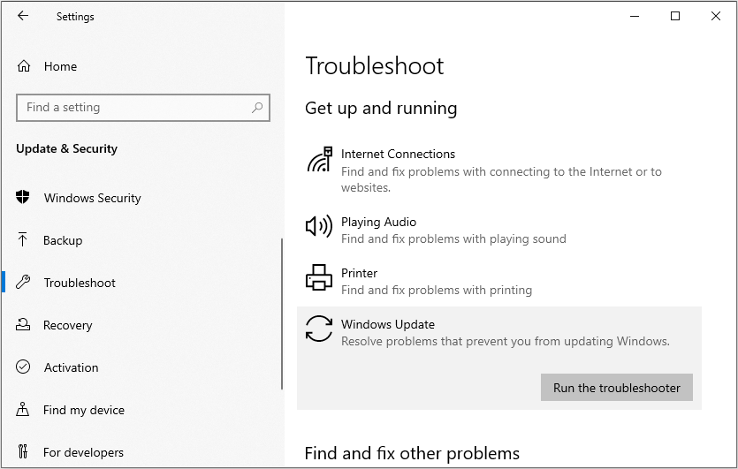Click 'Find and fix problems with playing sound'

tap(453, 238)
